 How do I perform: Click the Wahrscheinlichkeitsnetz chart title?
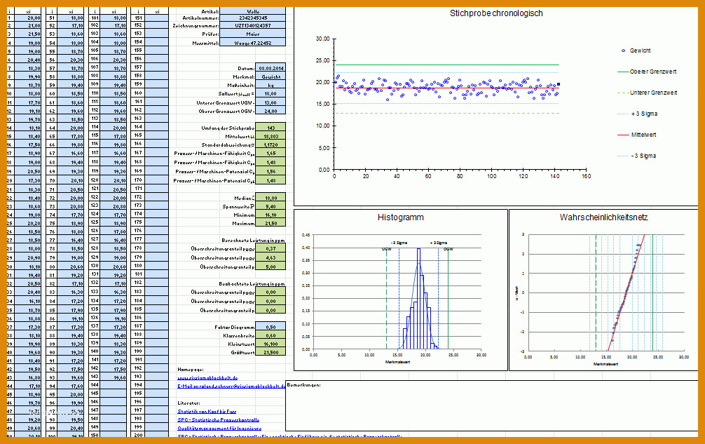[x=603, y=217]
